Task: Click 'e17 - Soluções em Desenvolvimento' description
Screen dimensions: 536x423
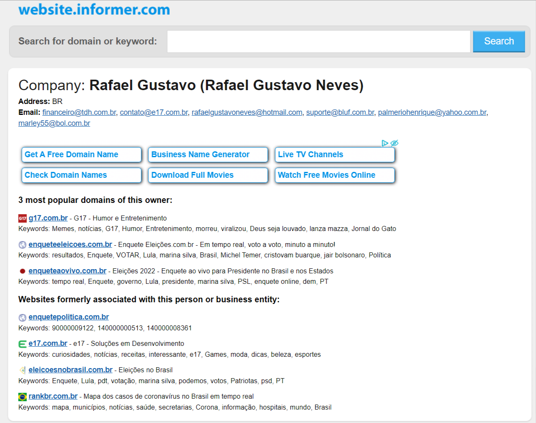Action: [129, 344]
